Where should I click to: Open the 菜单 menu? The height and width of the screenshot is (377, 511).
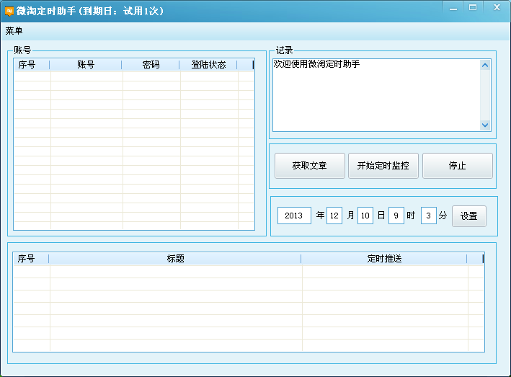pyautogui.click(x=14, y=31)
